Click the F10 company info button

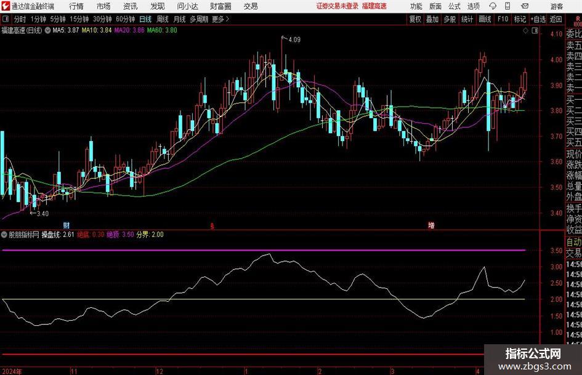click(503, 19)
